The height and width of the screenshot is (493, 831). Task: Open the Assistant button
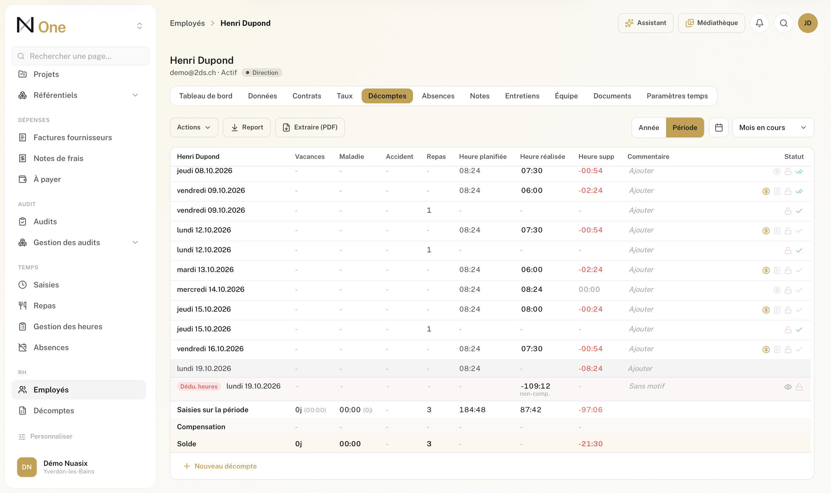(x=645, y=23)
